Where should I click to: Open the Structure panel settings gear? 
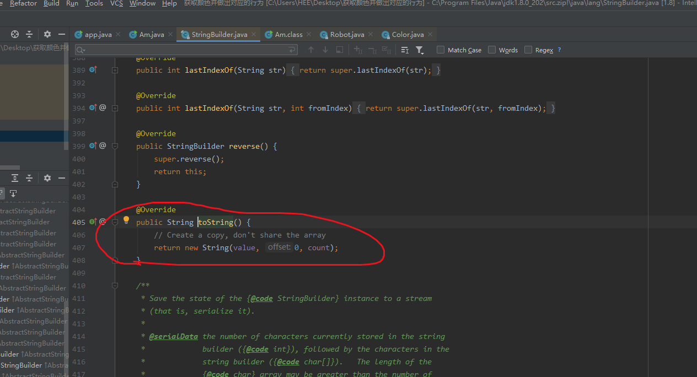pyautogui.click(x=47, y=178)
